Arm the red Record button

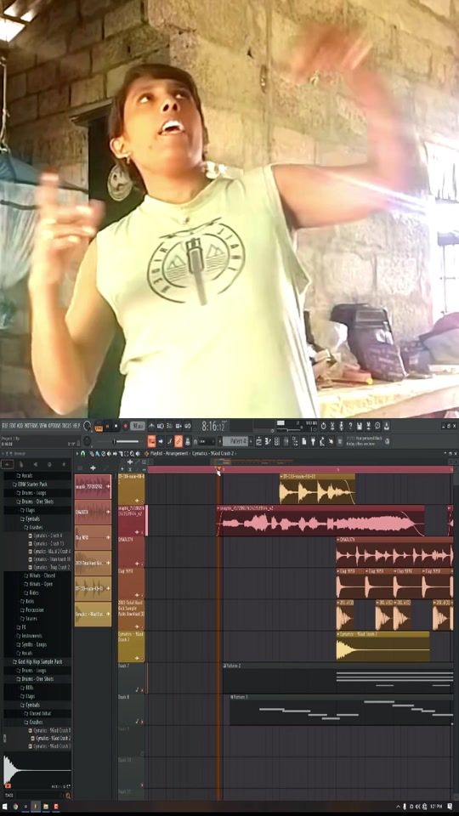125,426
